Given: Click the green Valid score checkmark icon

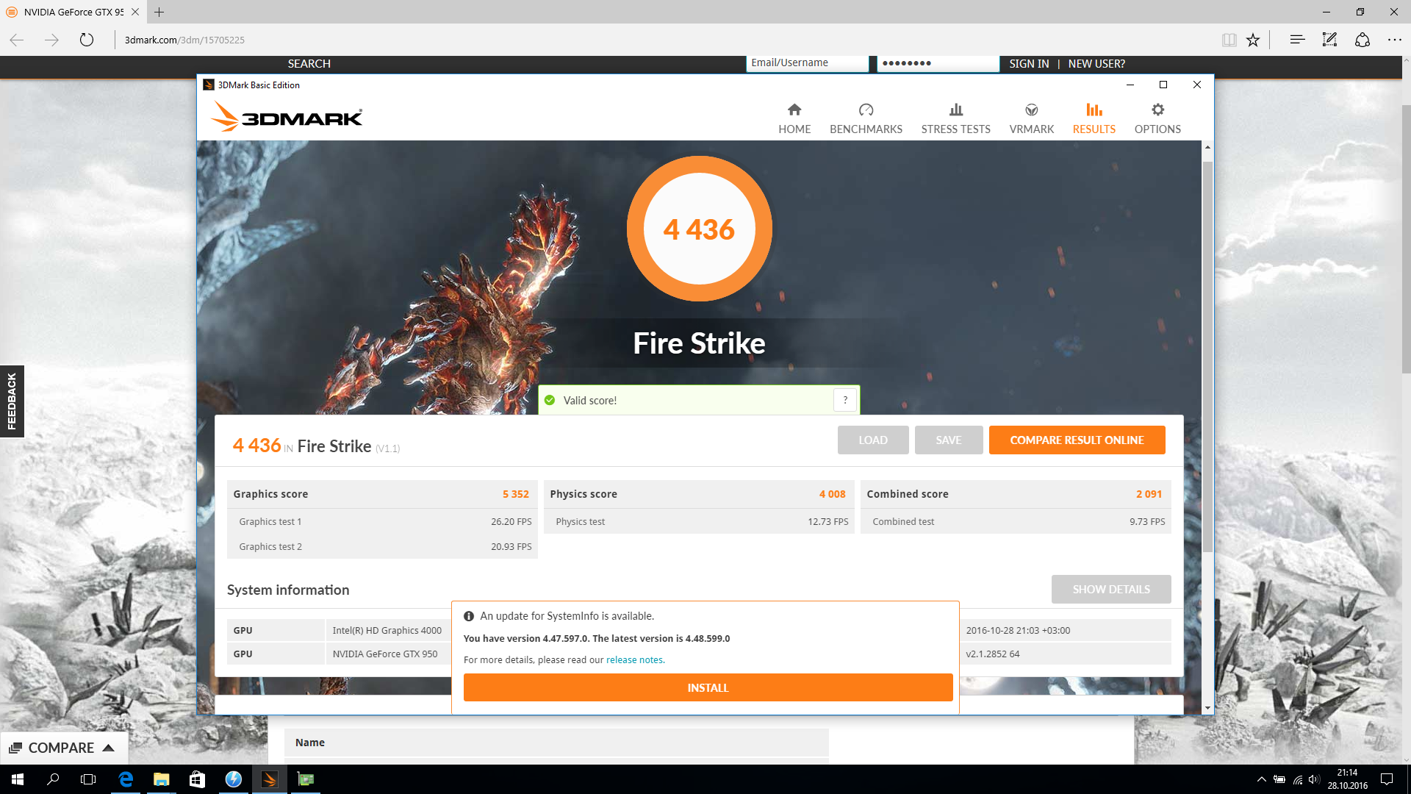Looking at the screenshot, I should click(549, 400).
